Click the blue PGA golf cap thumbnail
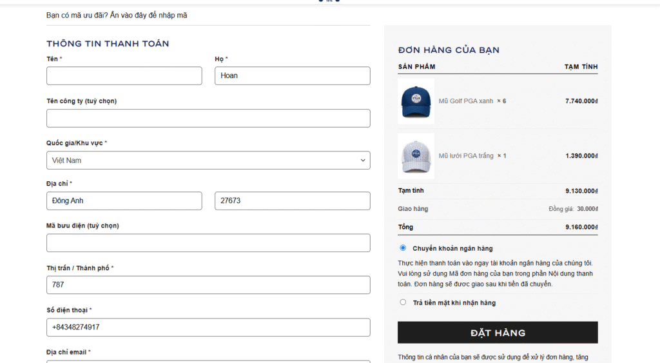660x363 pixels. tap(416, 101)
